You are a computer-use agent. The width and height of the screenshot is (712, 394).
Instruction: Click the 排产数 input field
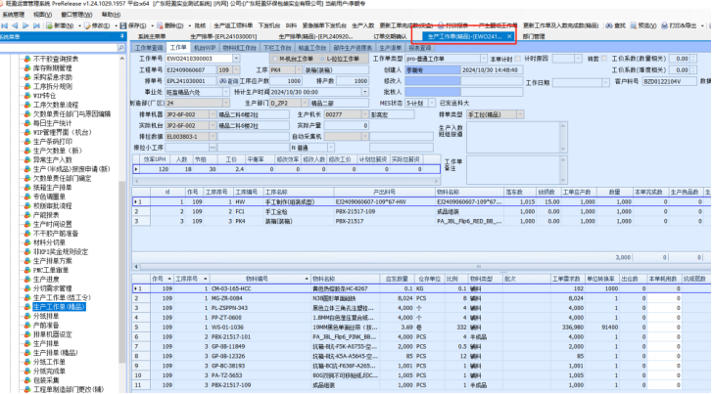tap(353, 81)
